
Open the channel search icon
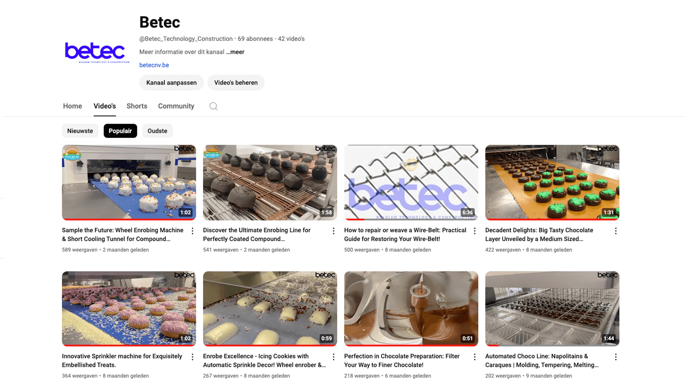point(213,106)
